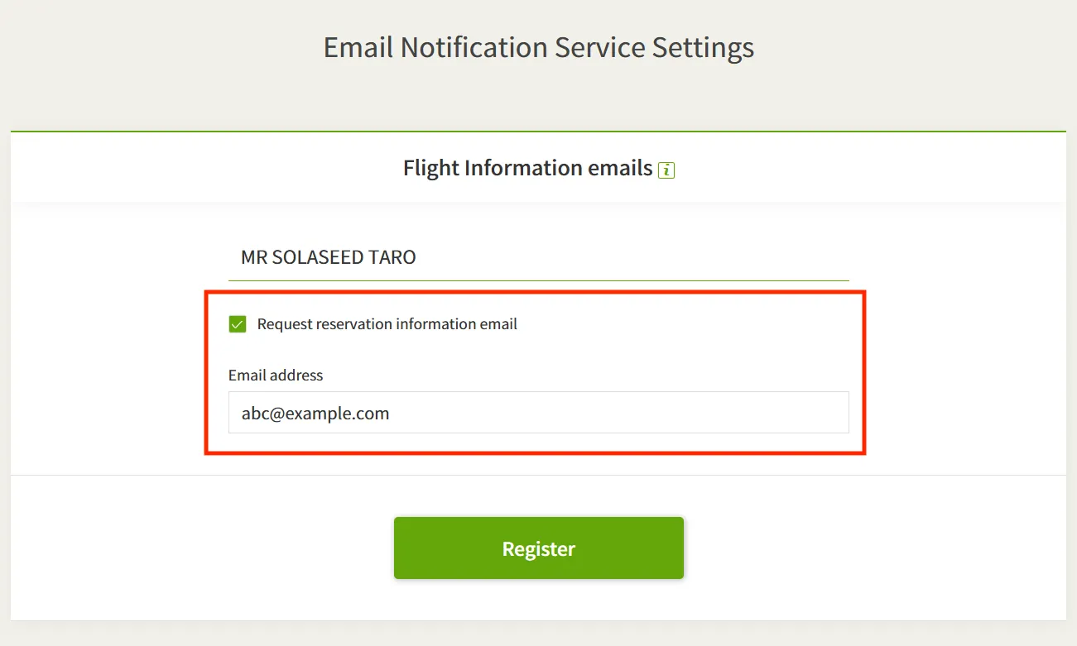This screenshot has width=1077, height=646.
Task: Click the passenger name MR SOLASEED TARO
Action: pos(329,257)
